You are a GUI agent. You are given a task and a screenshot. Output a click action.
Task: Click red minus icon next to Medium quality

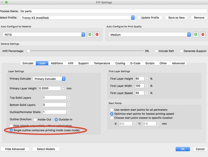tap(203, 34)
